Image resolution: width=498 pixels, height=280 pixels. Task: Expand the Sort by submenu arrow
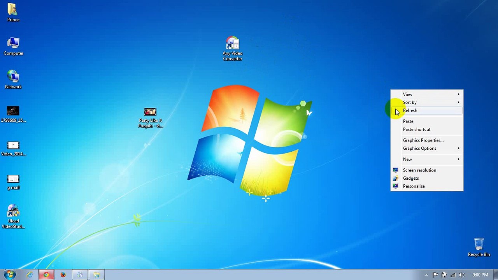coord(458,102)
